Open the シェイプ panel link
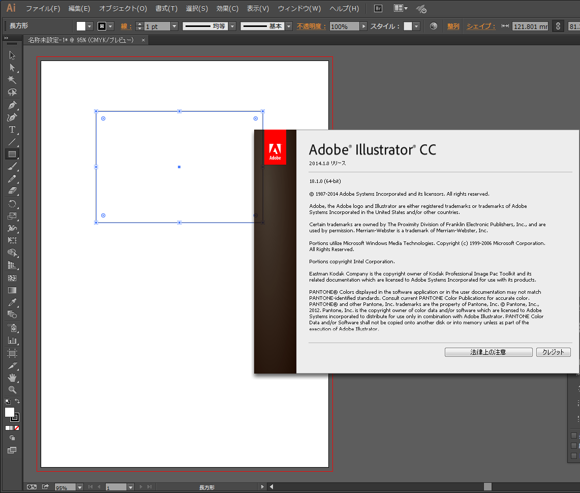The height and width of the screenshot is (493, 580). [x=480, y=26]
